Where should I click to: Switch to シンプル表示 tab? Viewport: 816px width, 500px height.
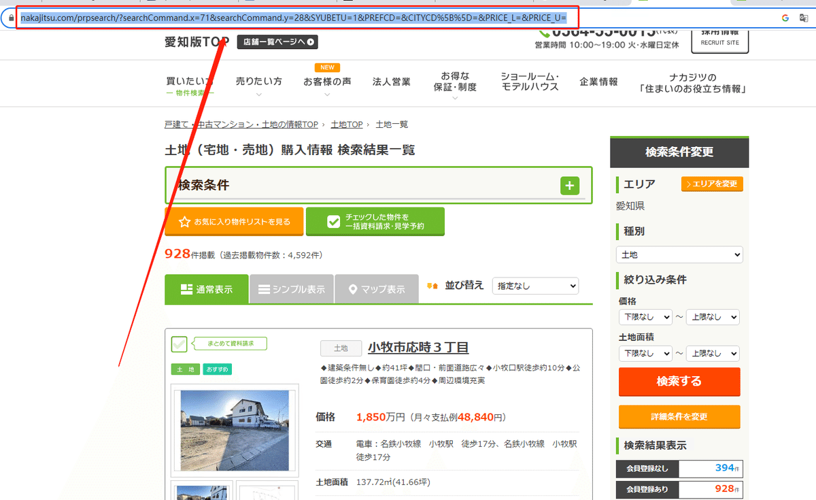tap(292, 289)
